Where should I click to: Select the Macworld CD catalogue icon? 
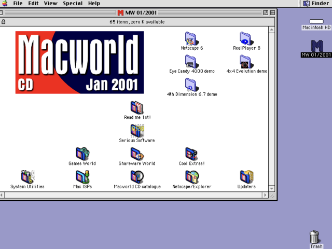[x=137, y=177]
